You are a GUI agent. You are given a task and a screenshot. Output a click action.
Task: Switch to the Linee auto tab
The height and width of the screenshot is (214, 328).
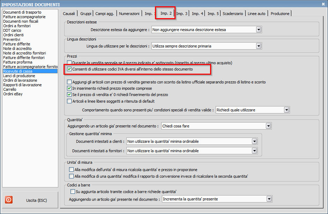pos(256,14)
